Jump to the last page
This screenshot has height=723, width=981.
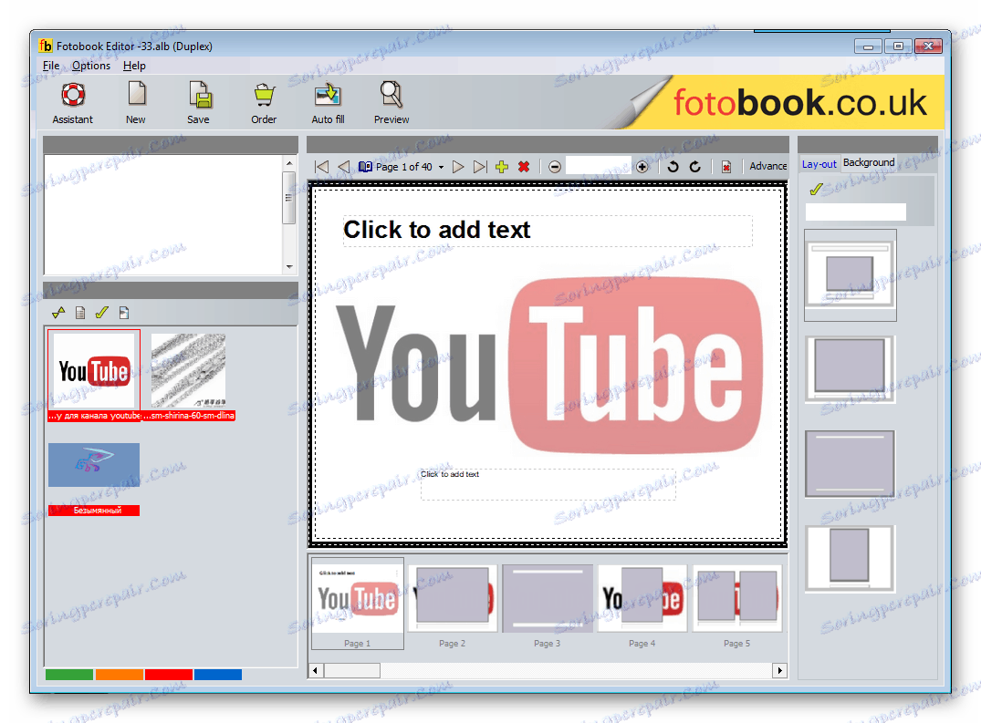point(480,167)
